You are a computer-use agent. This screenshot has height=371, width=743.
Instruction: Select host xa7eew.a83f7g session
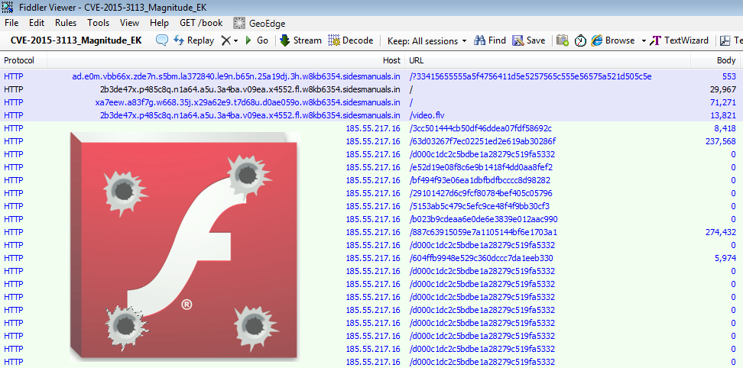[x=248, y=102]
